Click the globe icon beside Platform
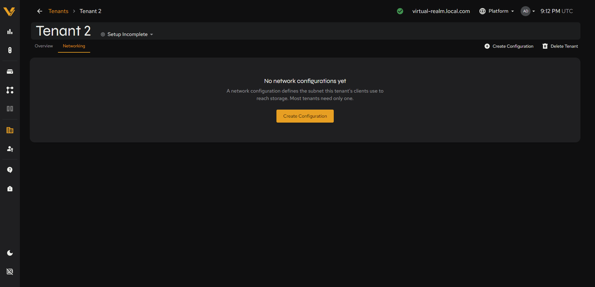 click(483, 11)
